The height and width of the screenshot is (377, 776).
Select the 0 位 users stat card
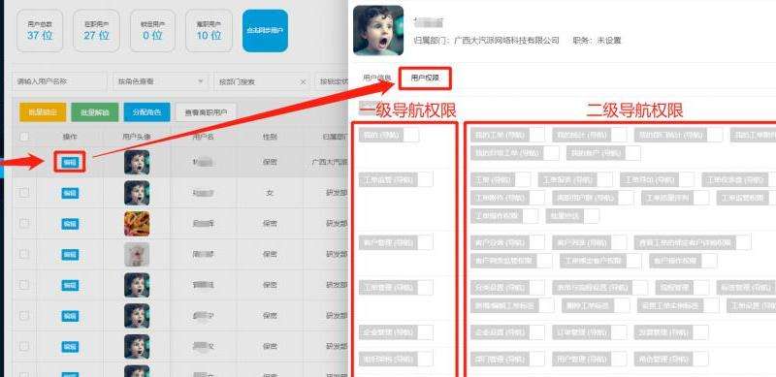tap(152, 31)
